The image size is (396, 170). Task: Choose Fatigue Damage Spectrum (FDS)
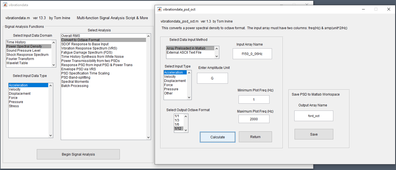coord(103,52)
